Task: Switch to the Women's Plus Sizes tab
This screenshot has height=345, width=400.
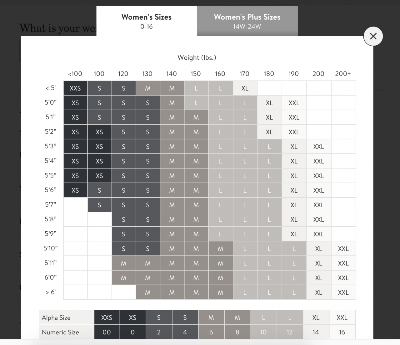Action: [247, 21]
